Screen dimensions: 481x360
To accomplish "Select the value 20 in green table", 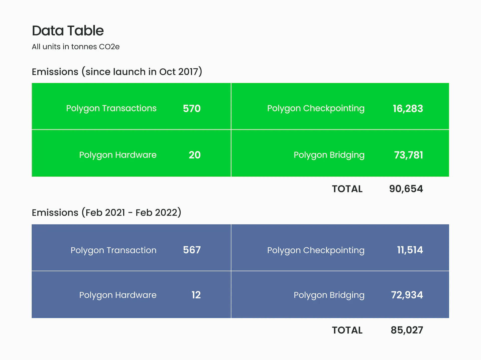I will click(195, 155).
